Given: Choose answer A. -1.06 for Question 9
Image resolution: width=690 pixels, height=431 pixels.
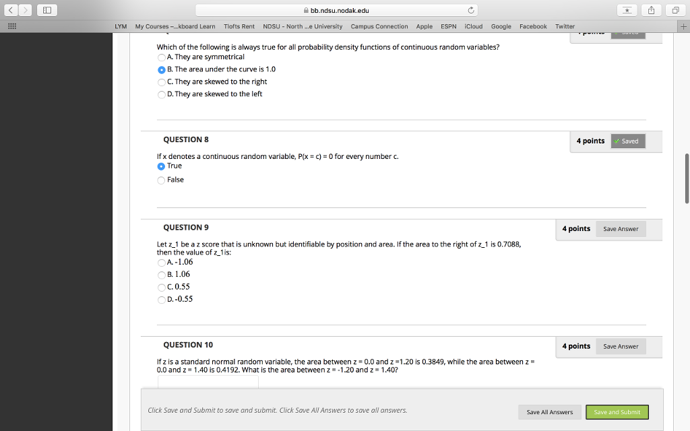Looking at the screenshot, I should click(161, 262).
